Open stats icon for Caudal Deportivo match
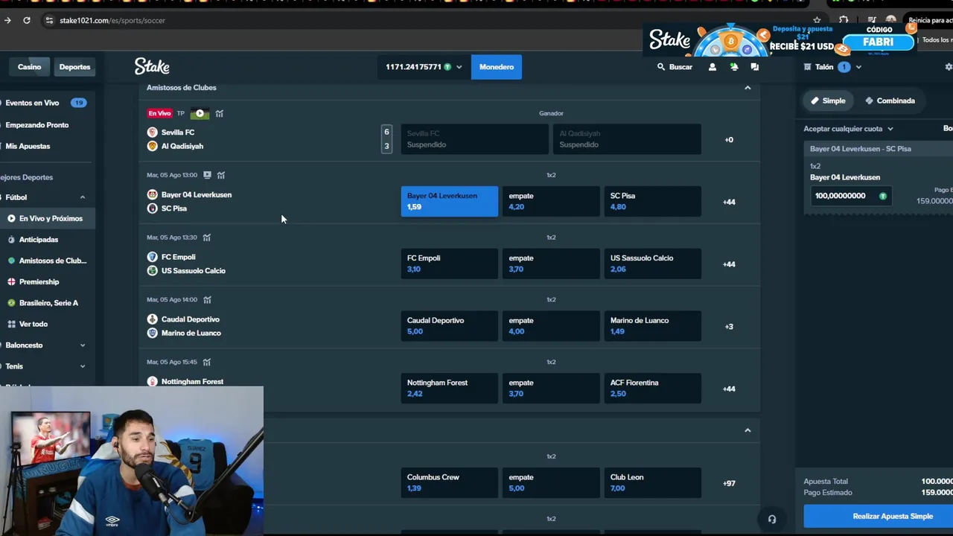This screenshot has height=536, width=953. click(x=207, y=299)
